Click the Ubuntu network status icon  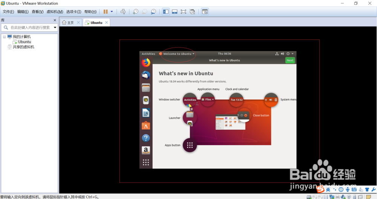click(277, 54)
